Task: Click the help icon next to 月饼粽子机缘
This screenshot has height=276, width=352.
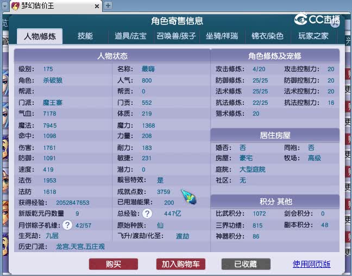Action: 67,225
